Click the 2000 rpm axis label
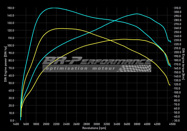 (46, 124)
